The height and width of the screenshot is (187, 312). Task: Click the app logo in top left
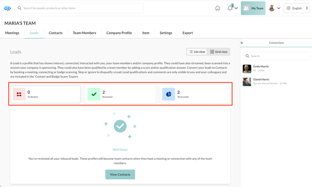click(x=7, y=8)
